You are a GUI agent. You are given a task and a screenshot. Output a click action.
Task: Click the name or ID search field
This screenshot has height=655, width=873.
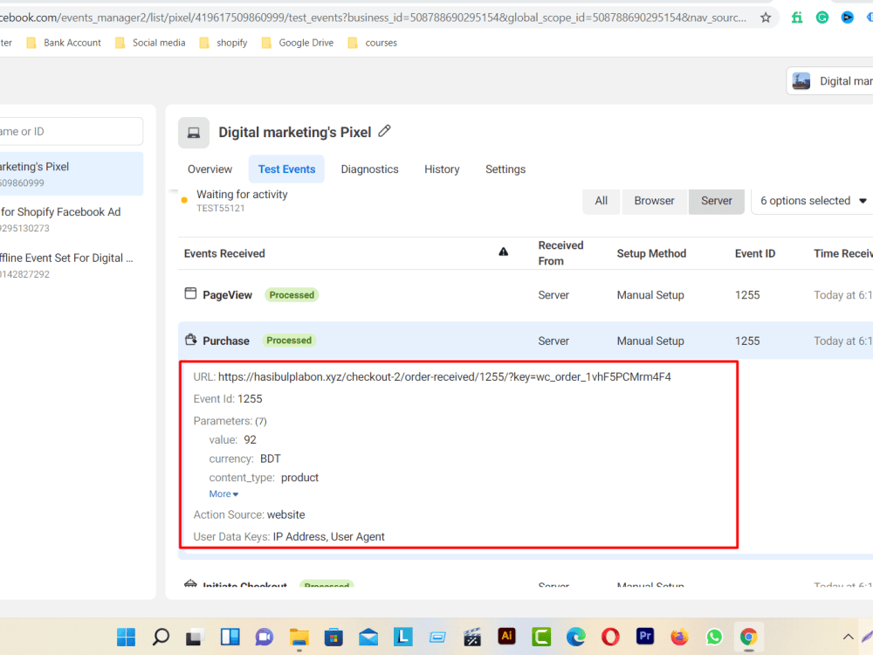(x=65, y=131)
